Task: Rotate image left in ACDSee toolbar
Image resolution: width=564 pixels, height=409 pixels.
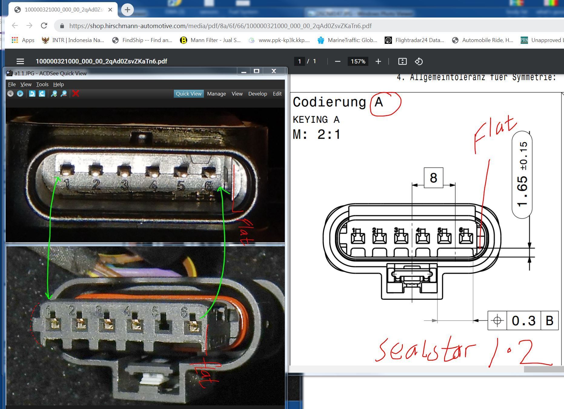Action: [32, 94]
